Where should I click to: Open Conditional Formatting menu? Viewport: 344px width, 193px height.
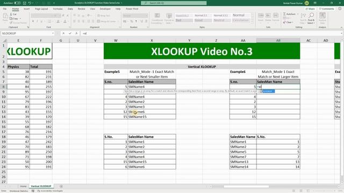click(157, 18)
